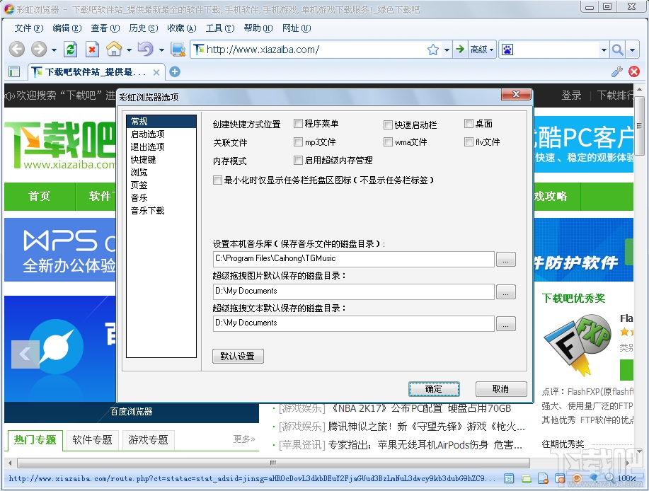This screenshot has height=491, width=649.
Task: Click the blue speech bubble status icon
Action: pos(593,478)
